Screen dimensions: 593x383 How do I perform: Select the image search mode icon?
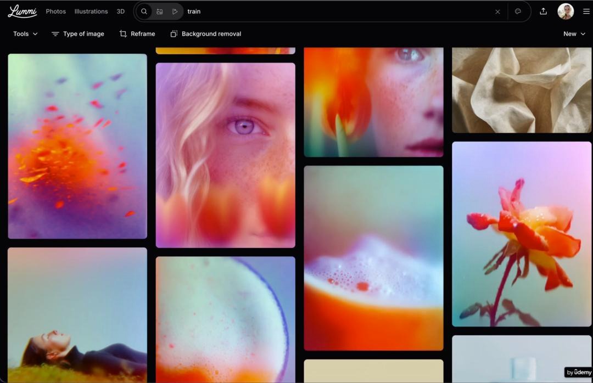160,12
